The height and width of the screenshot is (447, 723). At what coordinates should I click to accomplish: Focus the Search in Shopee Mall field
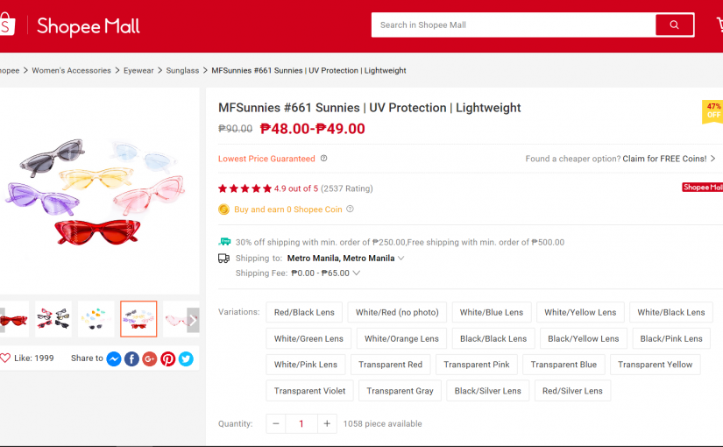[514, 25]
